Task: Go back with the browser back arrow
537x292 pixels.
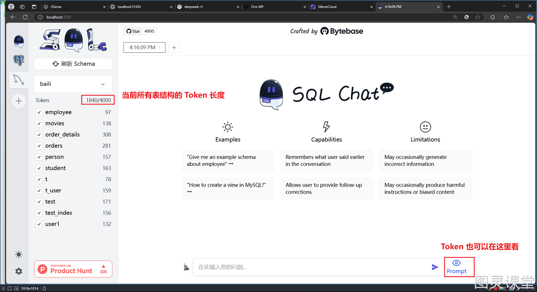Action: [13, 17]
